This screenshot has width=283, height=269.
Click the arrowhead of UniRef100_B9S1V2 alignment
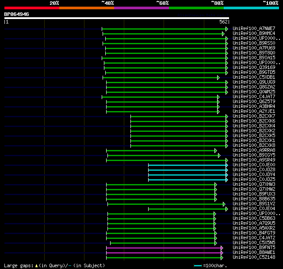coord(224,204)
